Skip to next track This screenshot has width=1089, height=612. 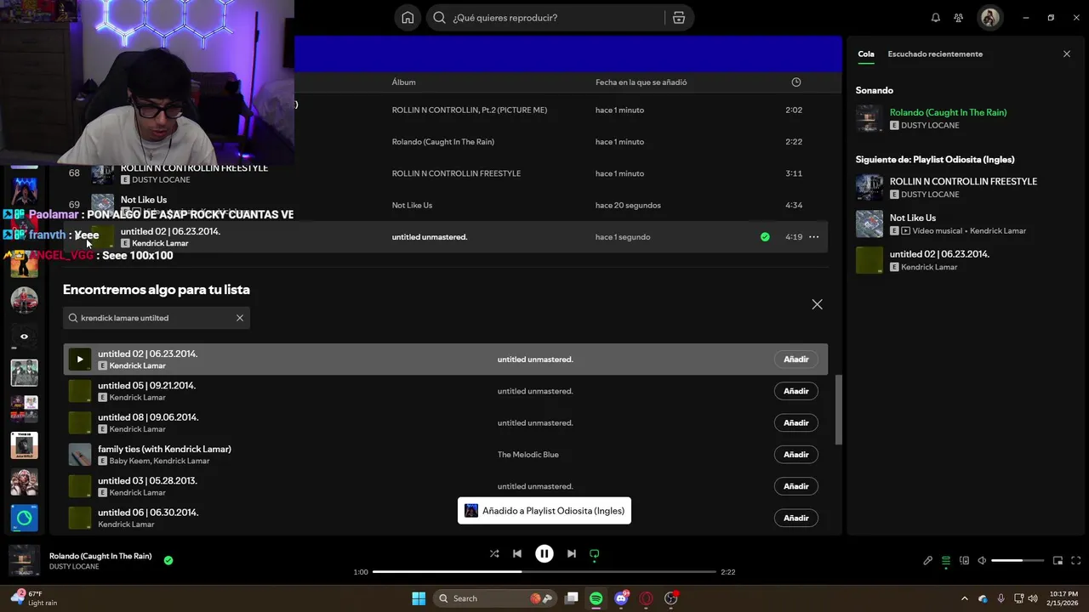[572, 553]
